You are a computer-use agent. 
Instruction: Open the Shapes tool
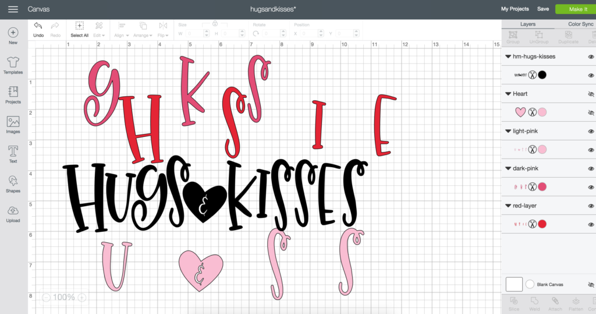point(13,181)
